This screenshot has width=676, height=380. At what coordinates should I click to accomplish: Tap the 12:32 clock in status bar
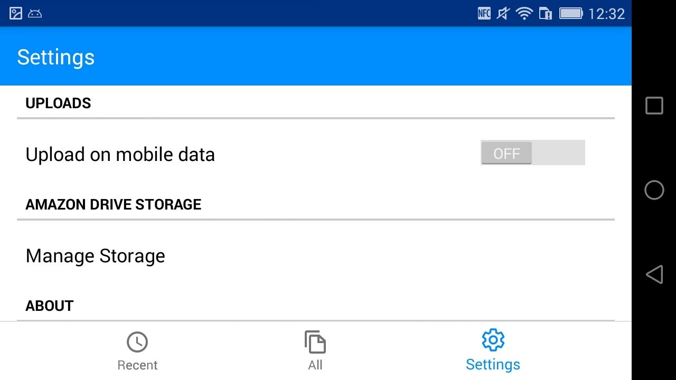tap(607, 14)
